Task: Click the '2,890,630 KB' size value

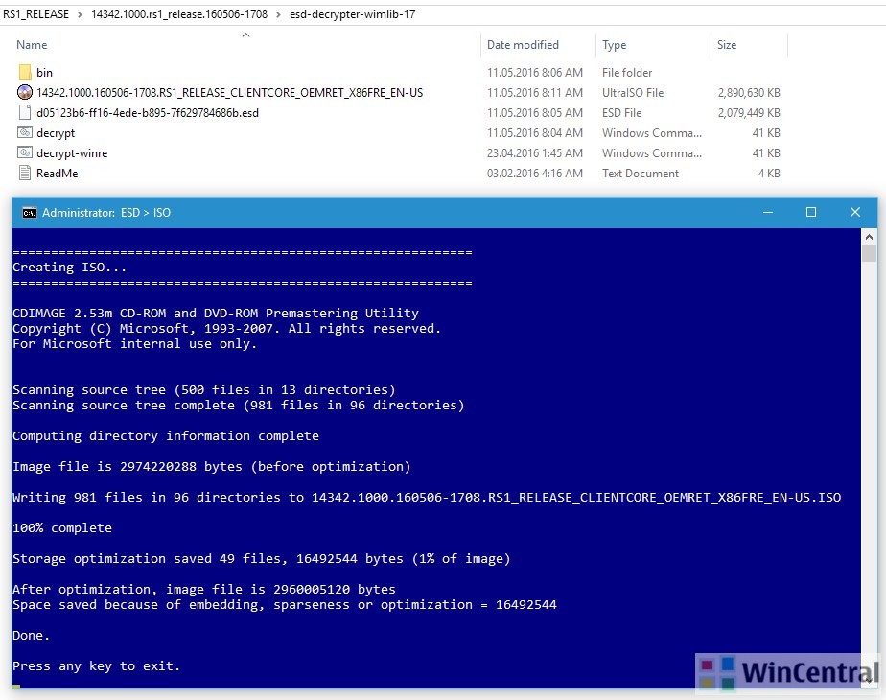Action: click(749, 93)
